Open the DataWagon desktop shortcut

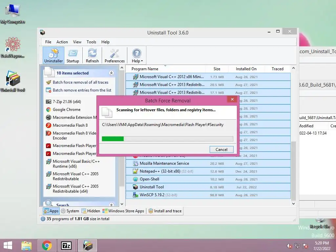coord(13,48)
